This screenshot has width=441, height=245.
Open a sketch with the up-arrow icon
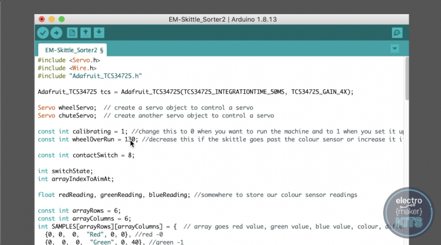pyautogui.click(x=85, y=33)
